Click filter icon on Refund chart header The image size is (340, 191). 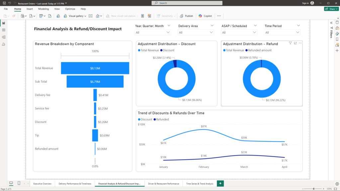click(290, 43)
